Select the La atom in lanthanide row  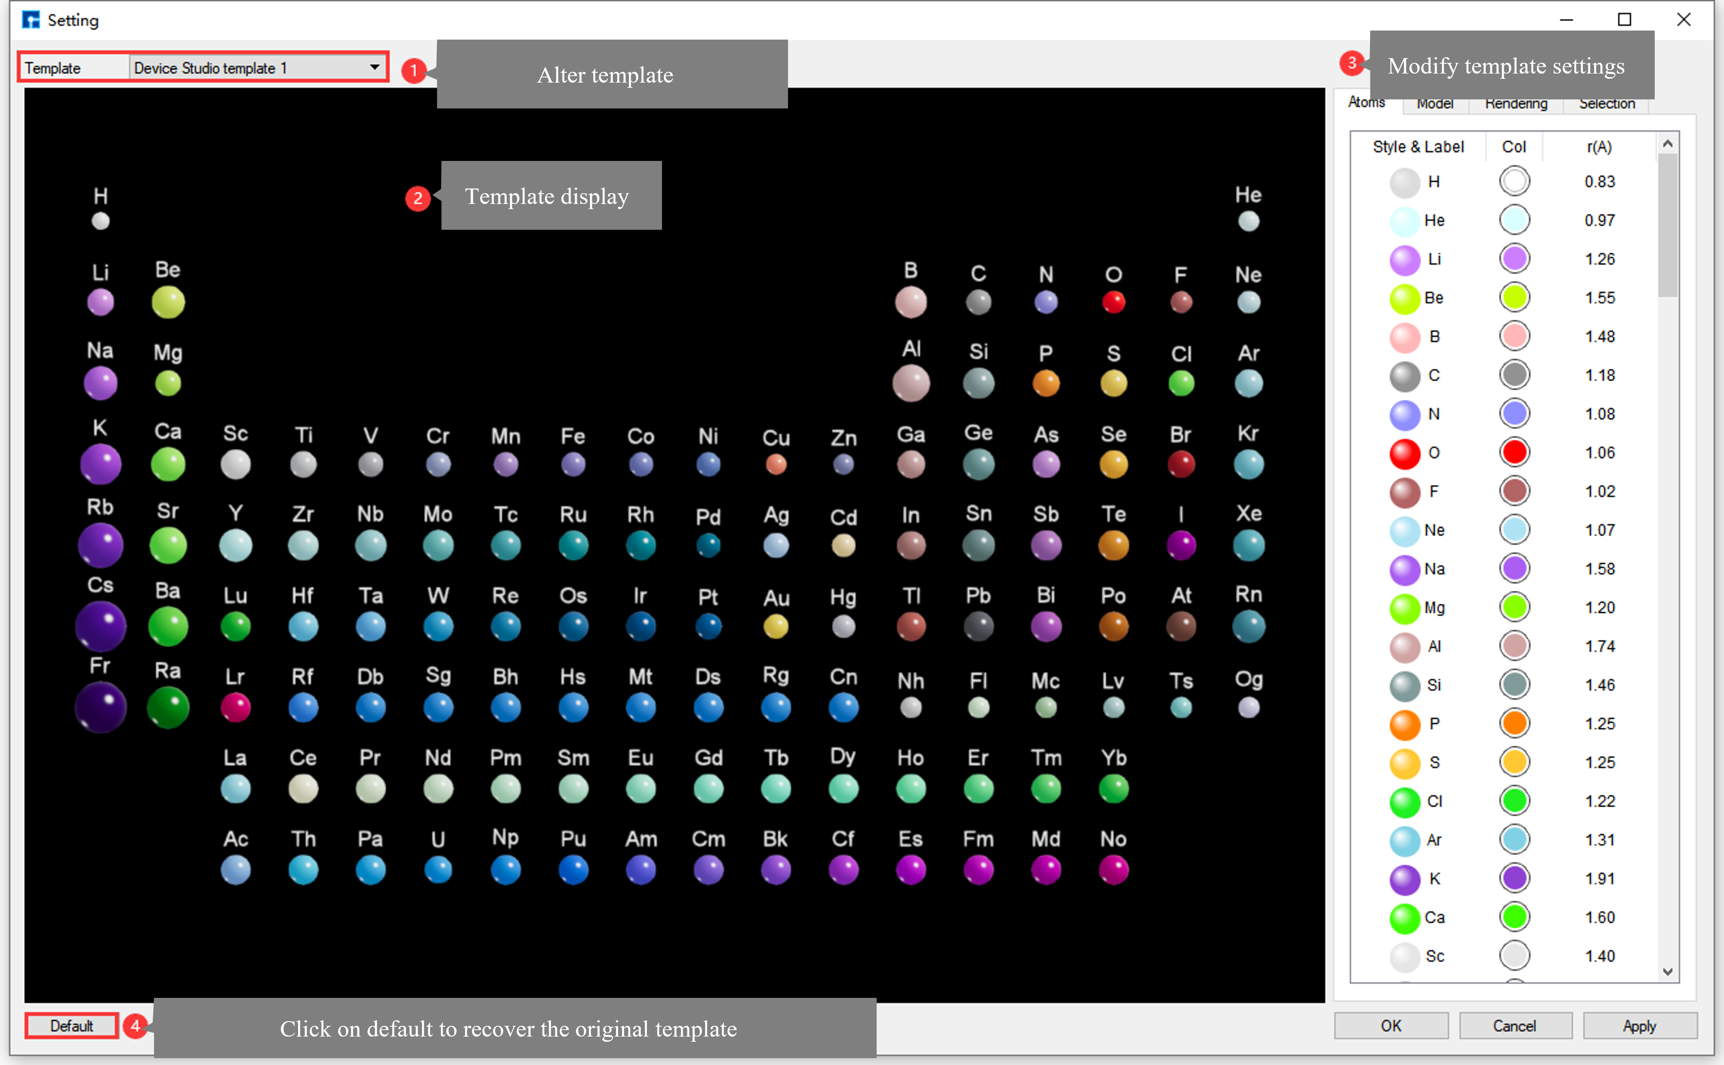click(235, 789)
